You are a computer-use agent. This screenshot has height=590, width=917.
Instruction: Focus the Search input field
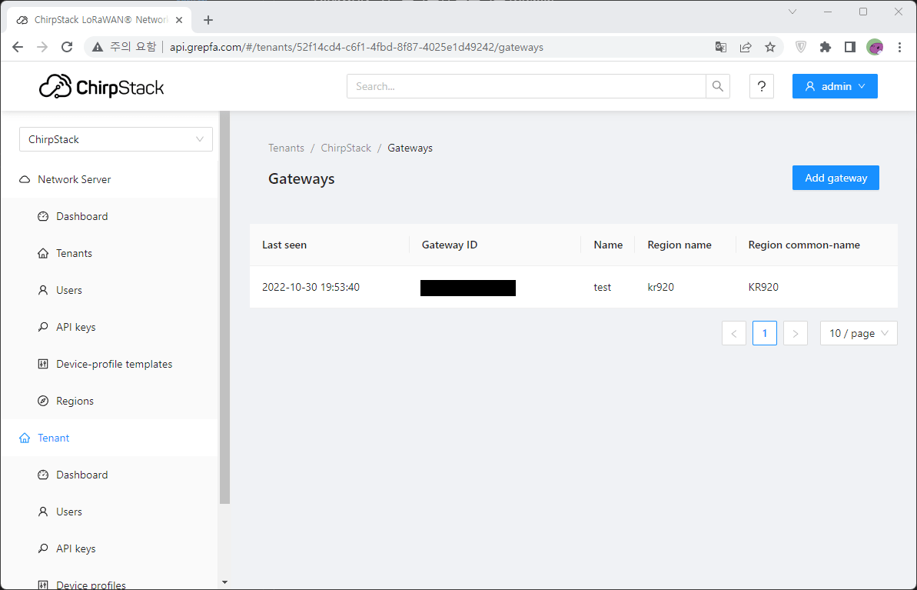(526, 86)
